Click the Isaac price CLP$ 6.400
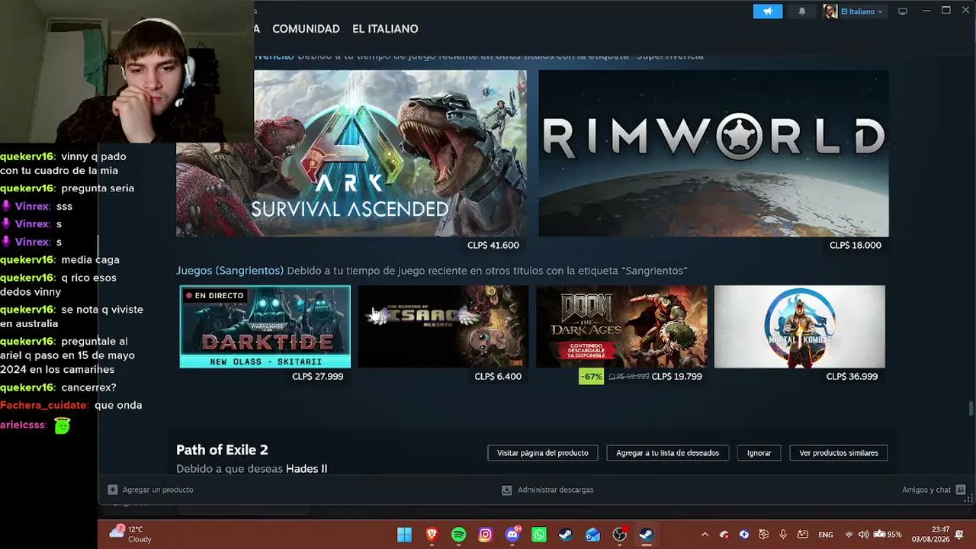This screenshot has width=976, height=549. point(498,377)
